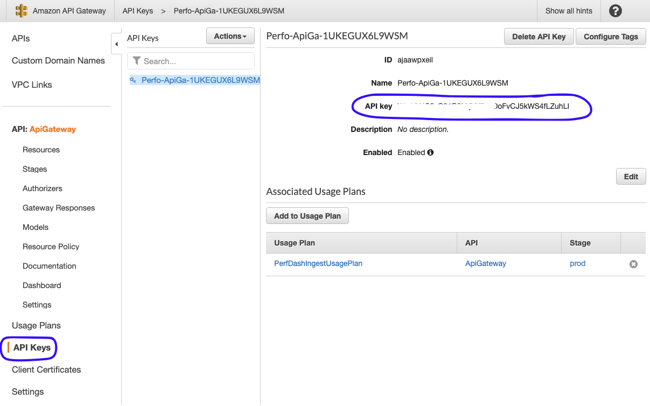
Task: Click the Stage column header
Action: [x=580, y=243]
